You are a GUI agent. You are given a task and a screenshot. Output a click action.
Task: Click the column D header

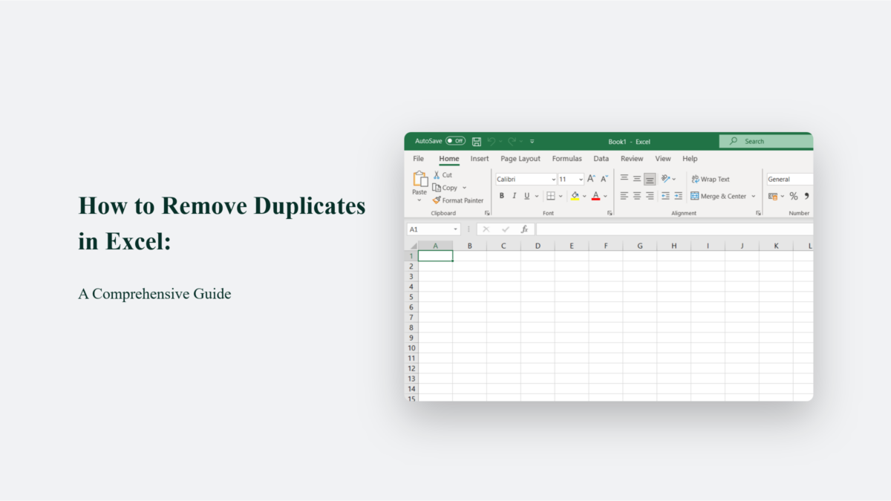538,246
